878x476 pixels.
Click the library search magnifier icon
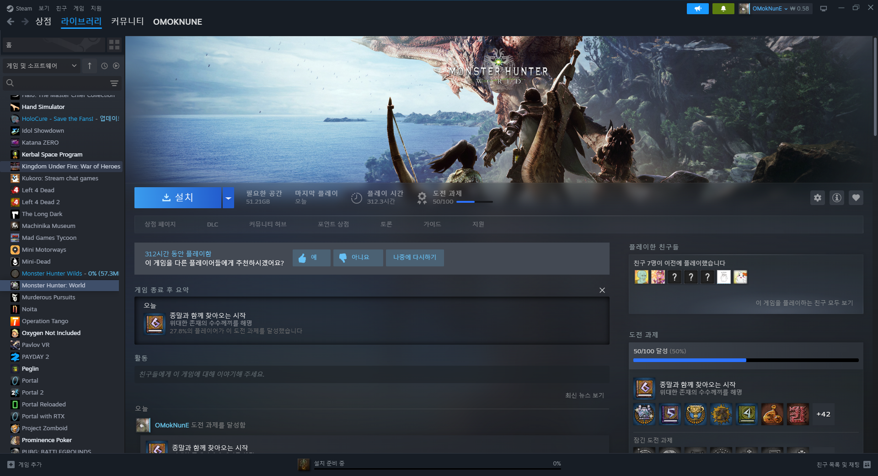[10, 83]
